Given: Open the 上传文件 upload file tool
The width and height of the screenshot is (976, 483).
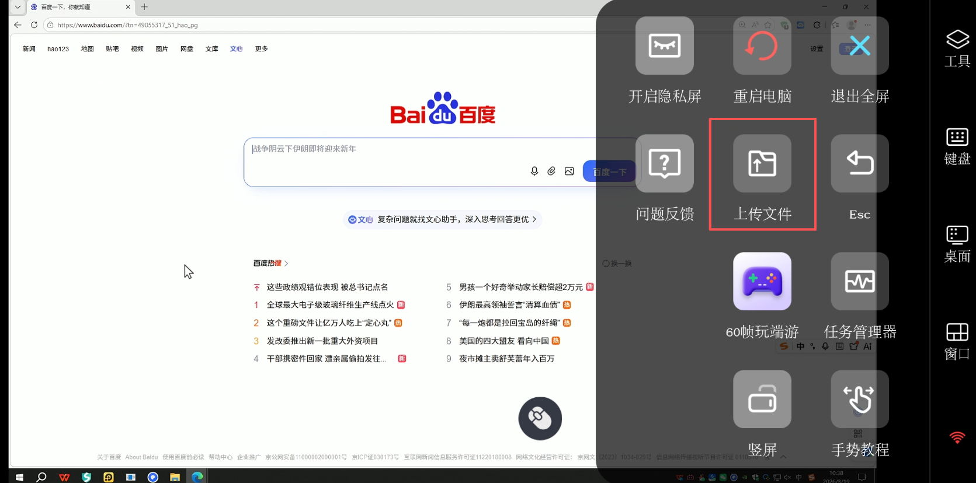Looking at the screenshot, I should (762, 163).
